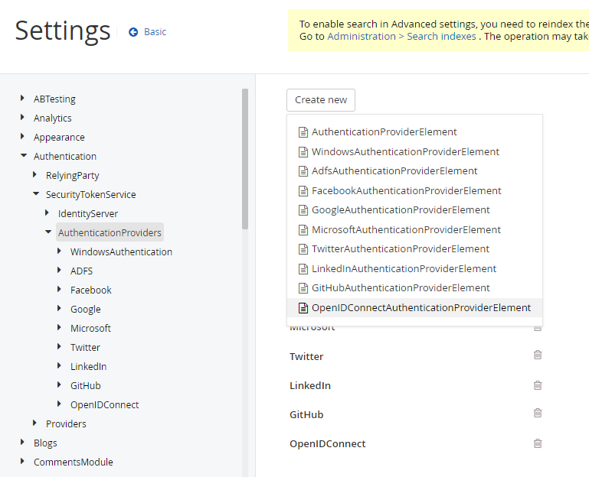The width and height of the screenshot is (589, 477).
Task: Expand the Analytics tree node arrow
Action: pos(22,118)
